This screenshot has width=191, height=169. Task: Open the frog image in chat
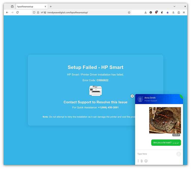165,120
